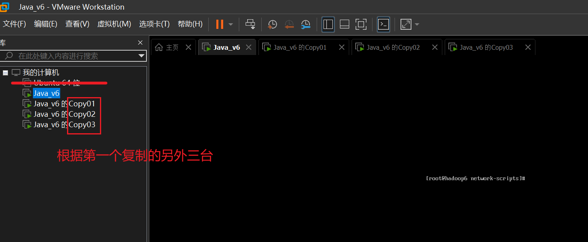
Task: Open the 虚拟机(M) menu
Action: click(x=114, y=24)
